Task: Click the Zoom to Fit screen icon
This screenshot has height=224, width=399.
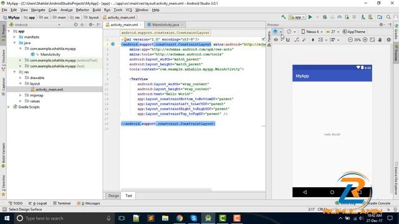Action: (372, 40)
